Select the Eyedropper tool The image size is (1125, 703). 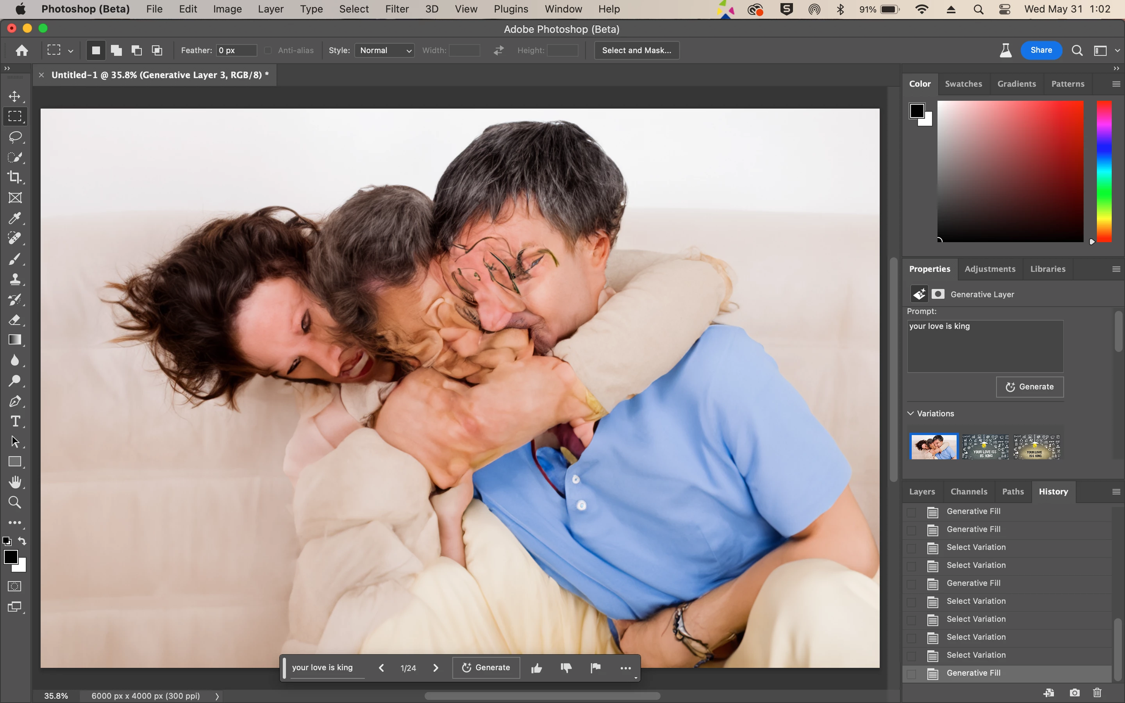(x=15, y=218)
